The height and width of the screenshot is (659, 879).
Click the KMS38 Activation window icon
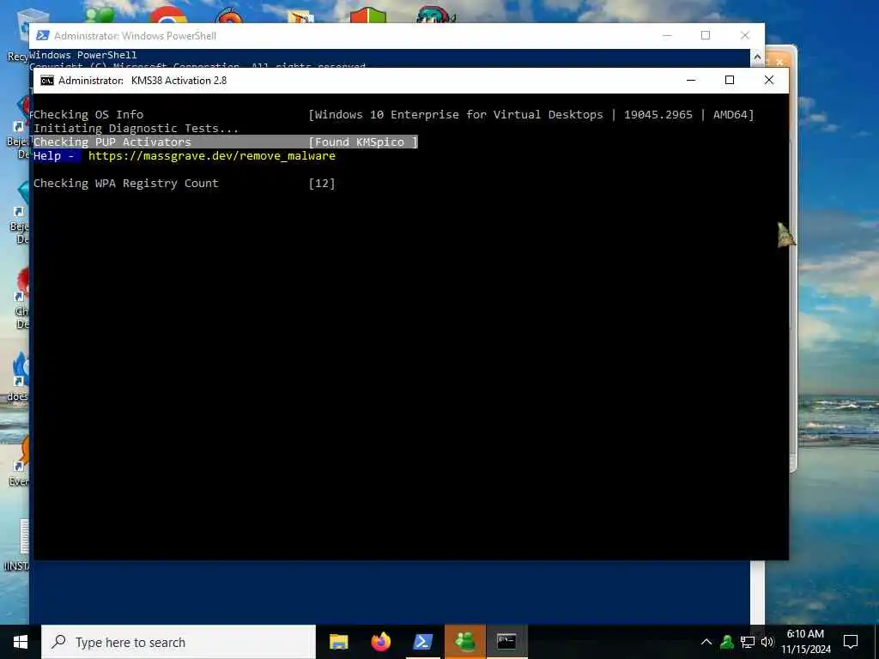(x=47, y=80)
